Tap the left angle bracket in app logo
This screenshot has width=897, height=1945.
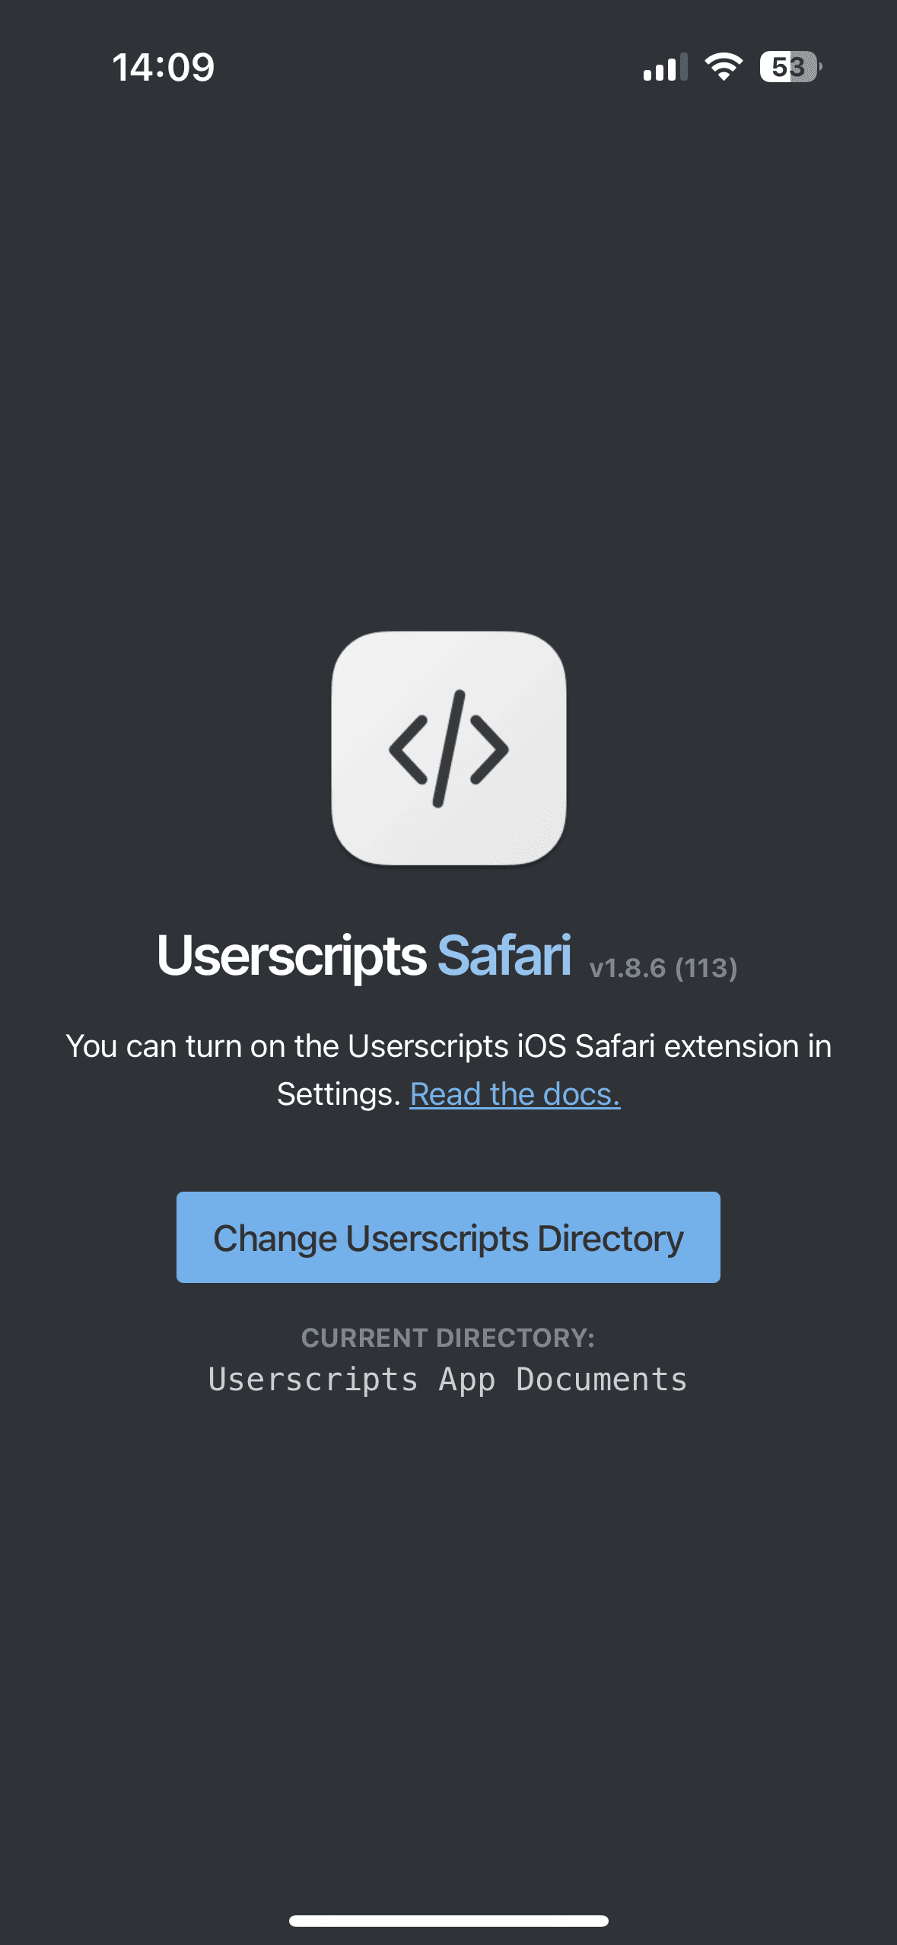409,750
